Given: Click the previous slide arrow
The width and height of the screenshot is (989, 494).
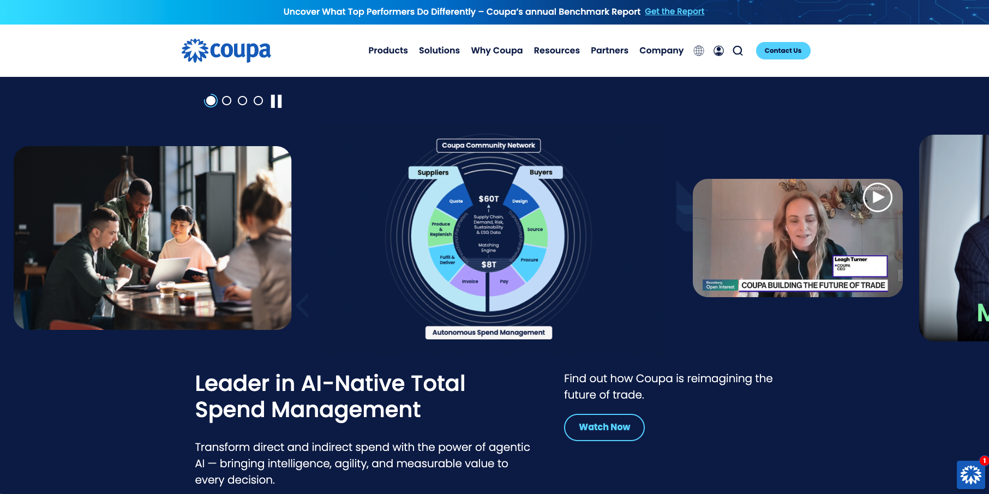Looking at the screenshot, I should click(303, 306).
